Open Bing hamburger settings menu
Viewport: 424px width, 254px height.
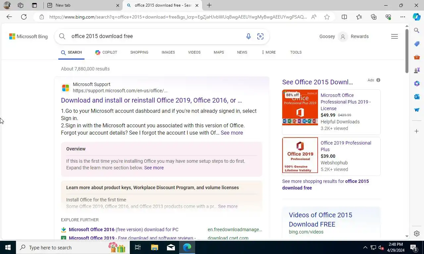394,36
